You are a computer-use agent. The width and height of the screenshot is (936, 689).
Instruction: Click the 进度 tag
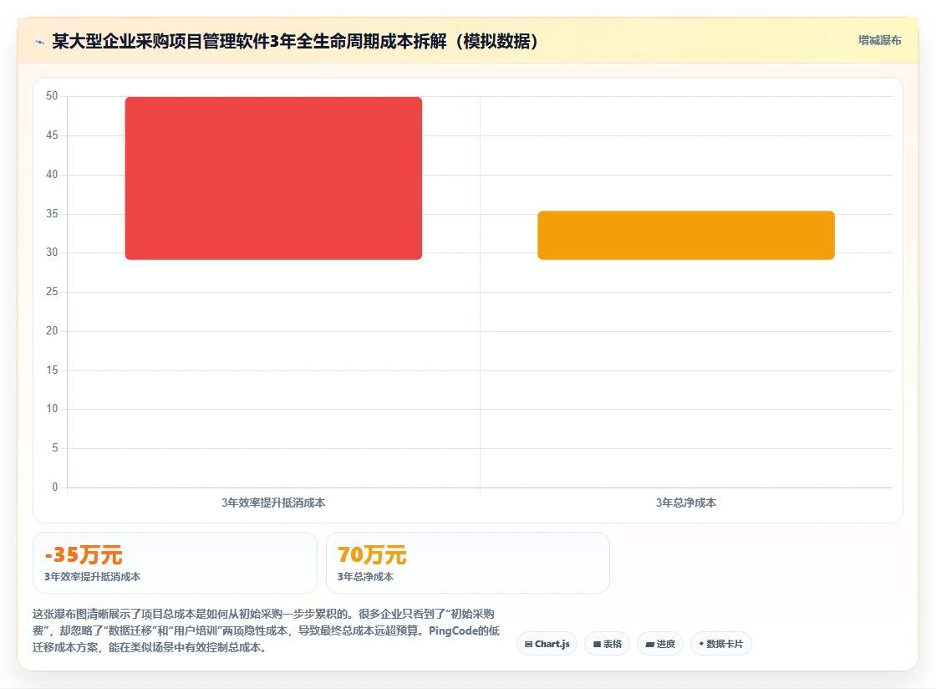click(660, 644)
